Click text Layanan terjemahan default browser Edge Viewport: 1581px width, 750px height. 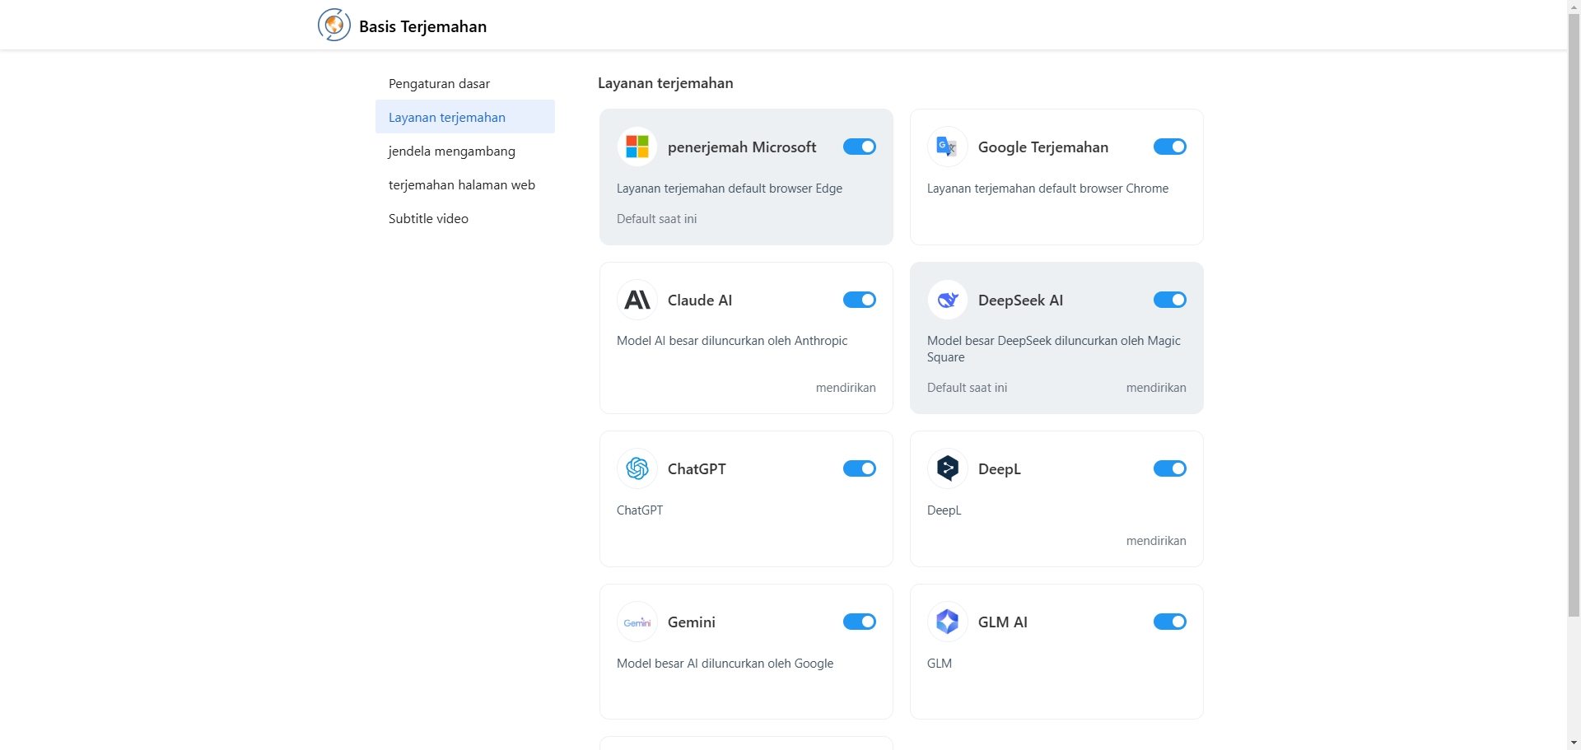coord(730,189)
